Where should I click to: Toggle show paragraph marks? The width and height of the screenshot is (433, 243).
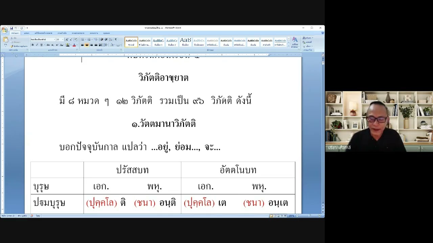(x=116, y=39)
